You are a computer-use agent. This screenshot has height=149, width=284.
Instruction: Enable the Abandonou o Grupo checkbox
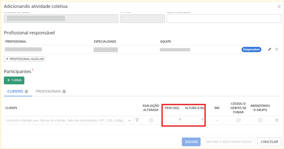point(260,120)
